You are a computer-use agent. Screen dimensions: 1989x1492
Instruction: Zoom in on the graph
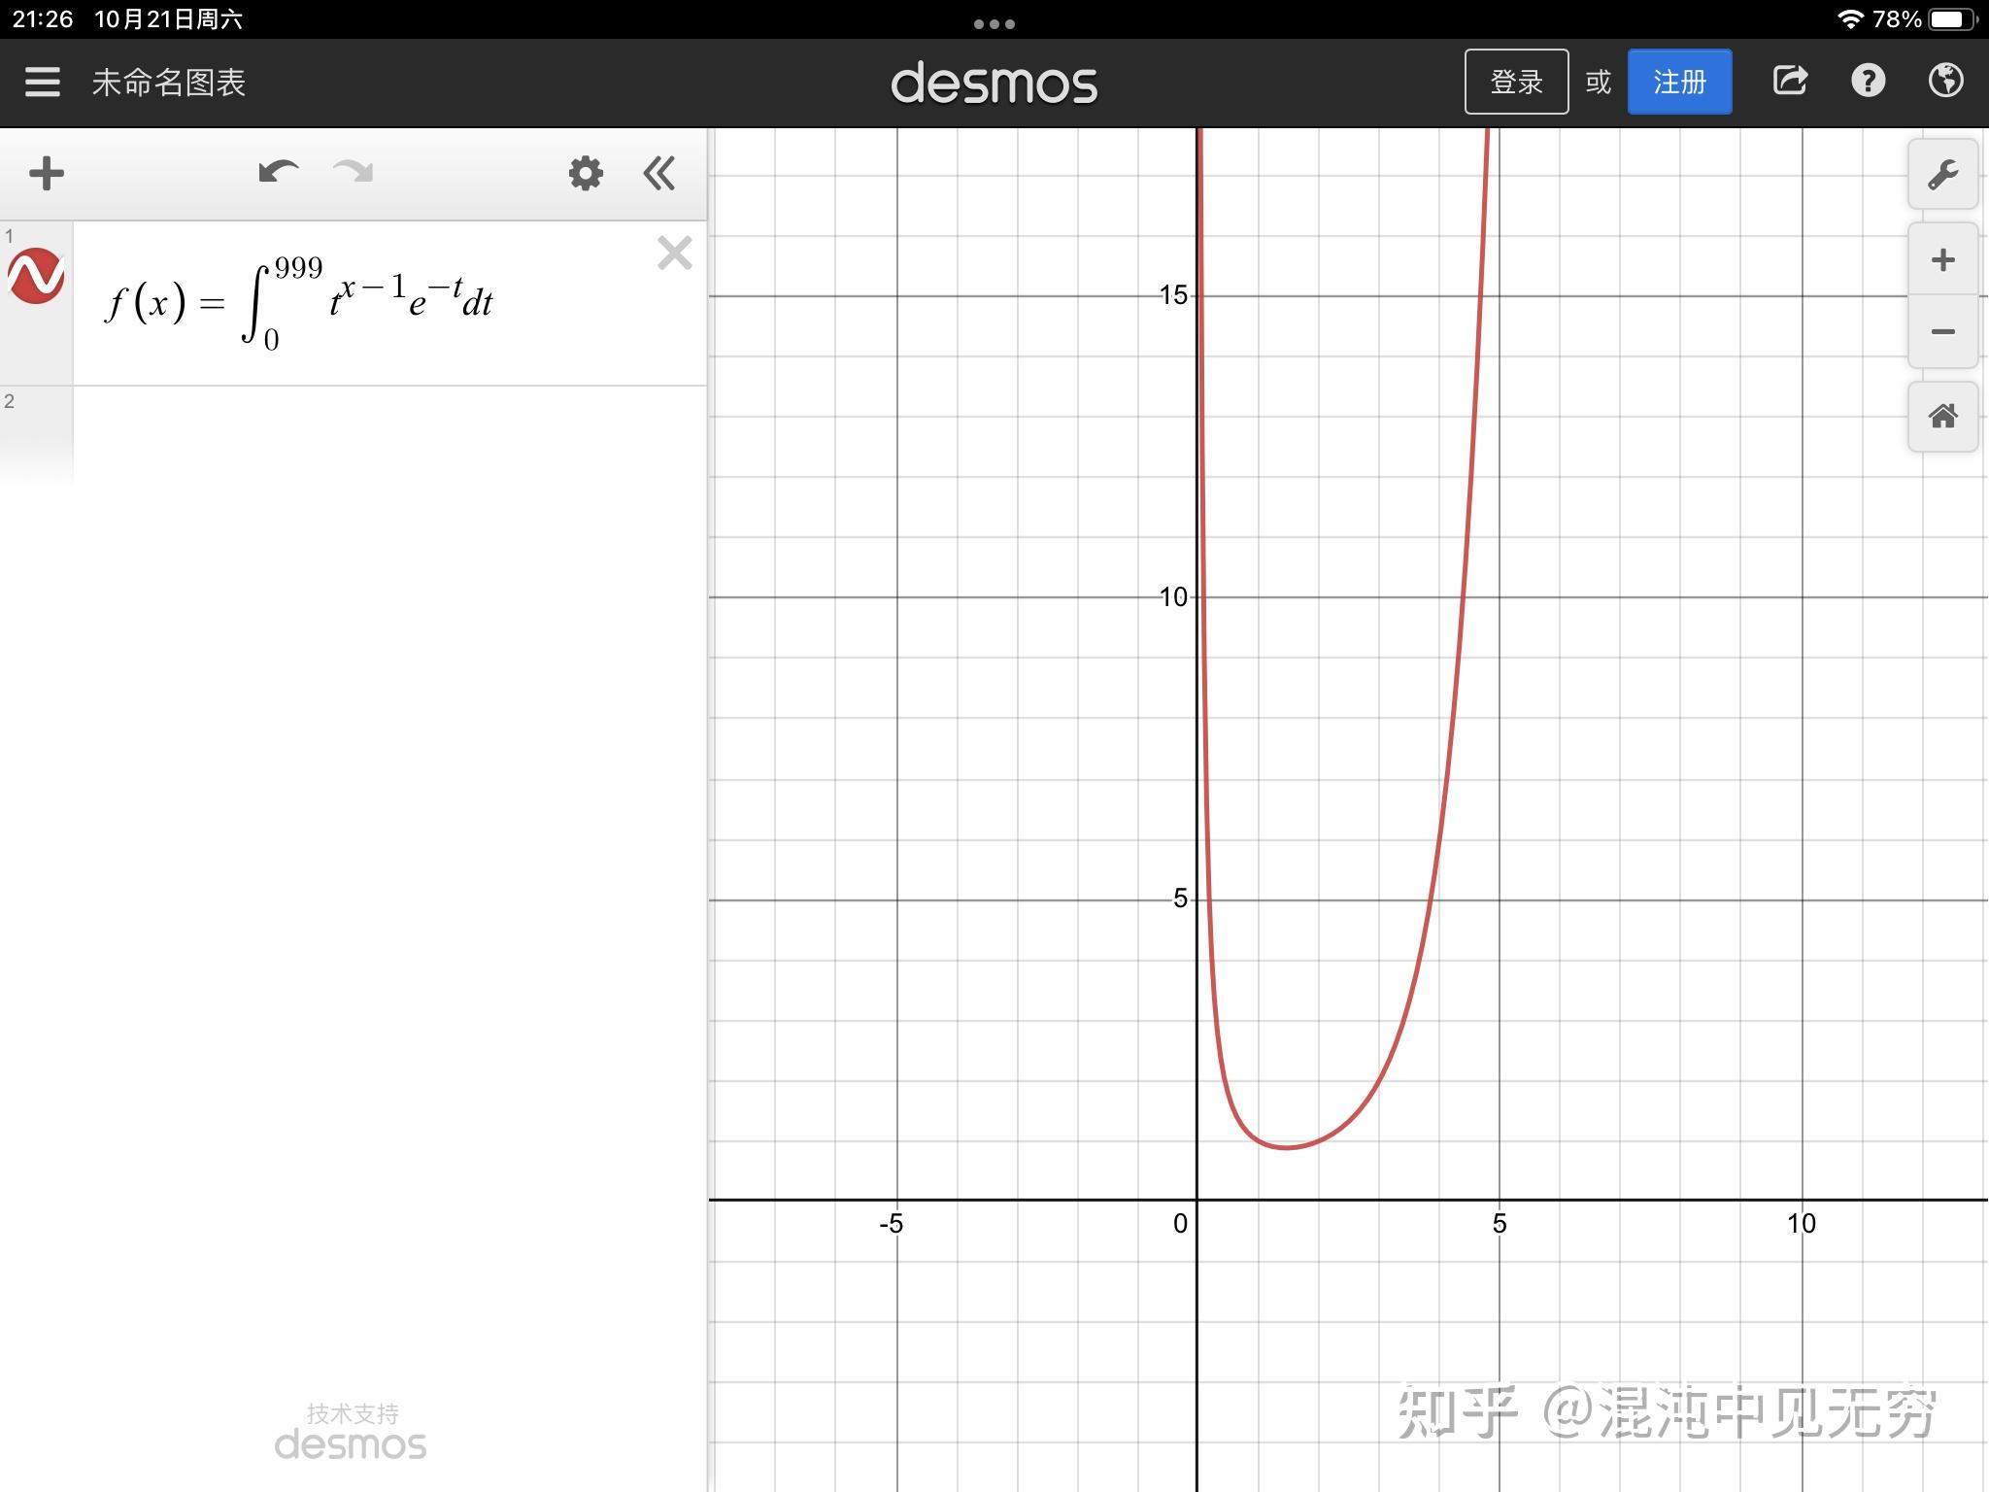(x=1942, y=259)
